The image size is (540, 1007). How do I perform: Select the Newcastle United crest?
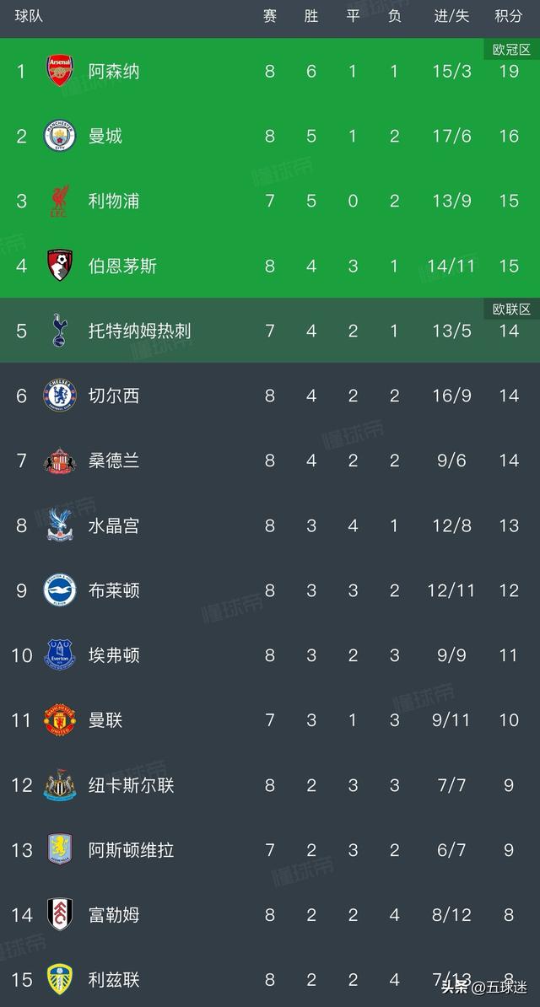click(x=60, y=785)
